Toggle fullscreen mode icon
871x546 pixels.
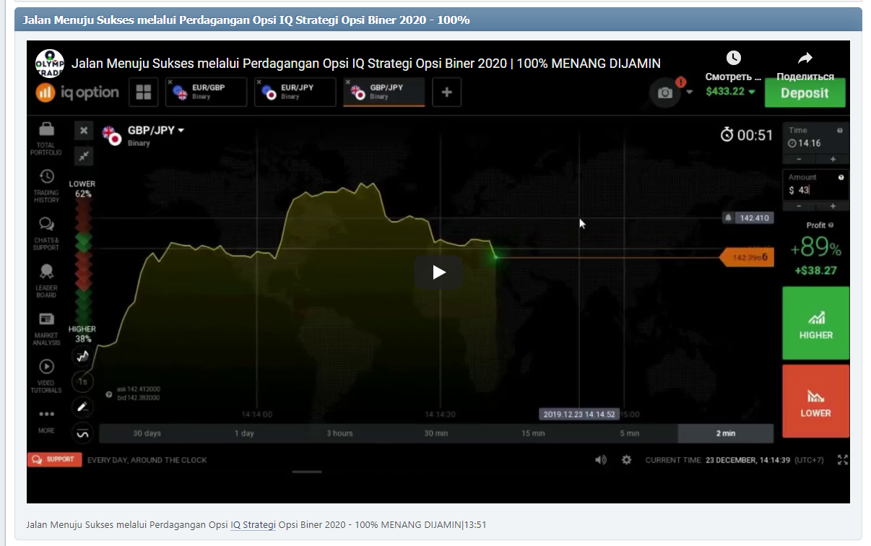pyautogui.click(x=842, y=460)
